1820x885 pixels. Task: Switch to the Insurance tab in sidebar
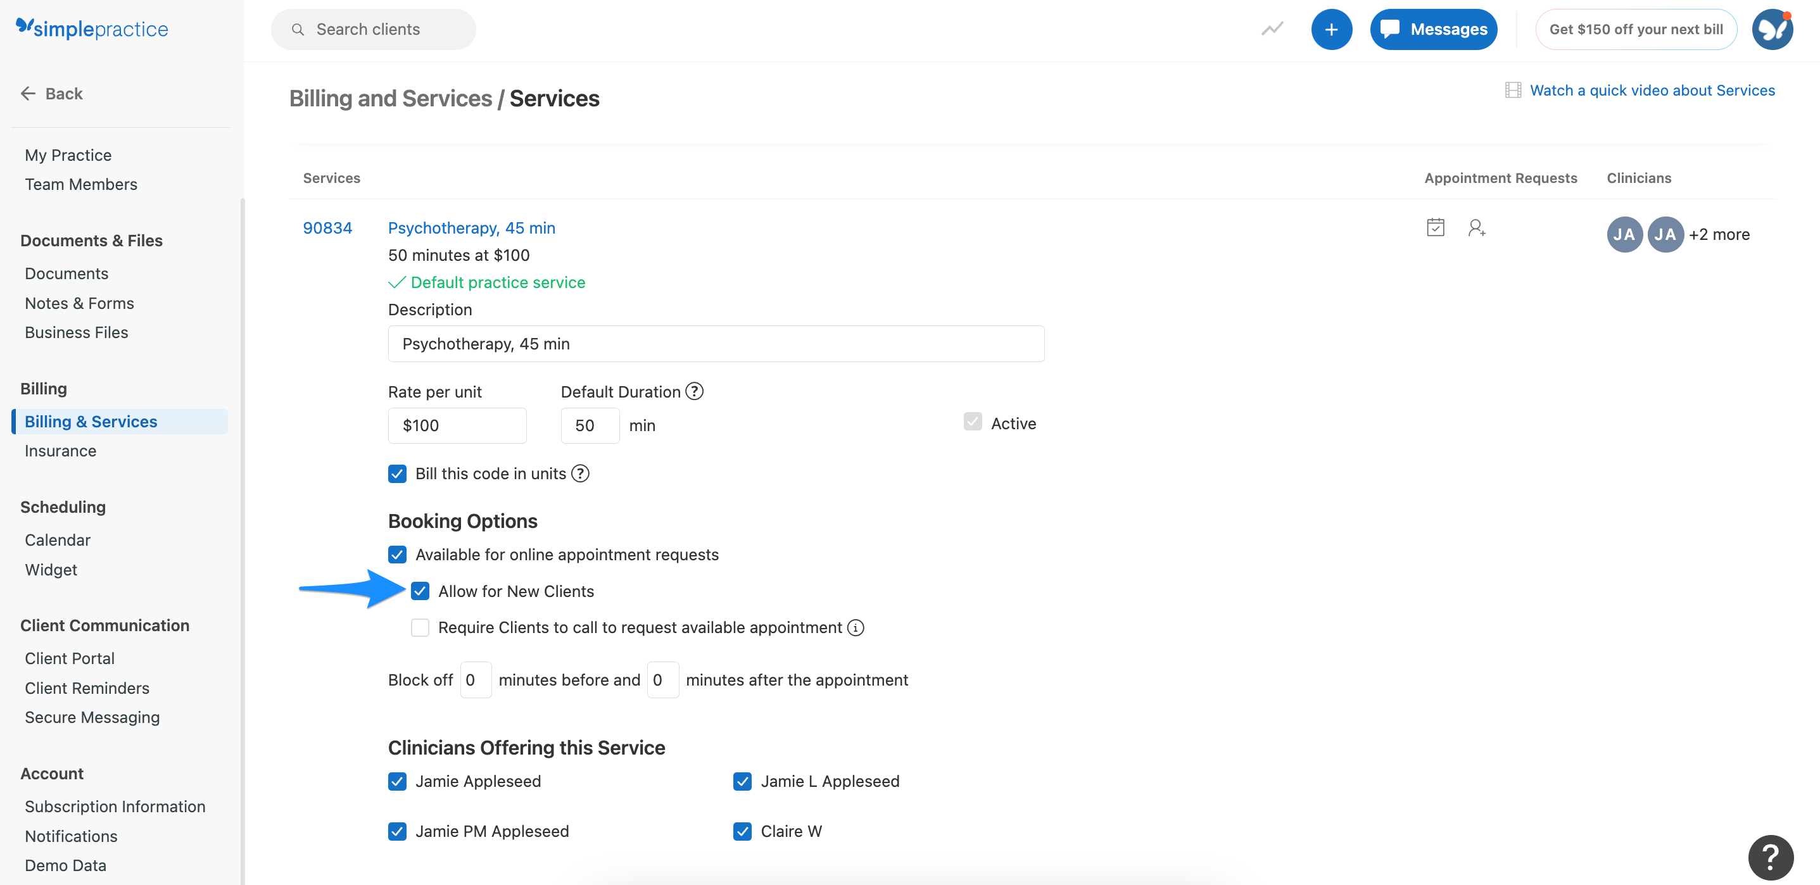[x=61, y=451]
